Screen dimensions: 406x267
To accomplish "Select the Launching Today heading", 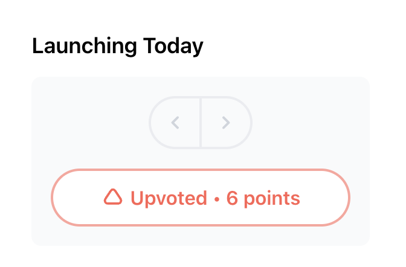I will (x=118, y=47).
